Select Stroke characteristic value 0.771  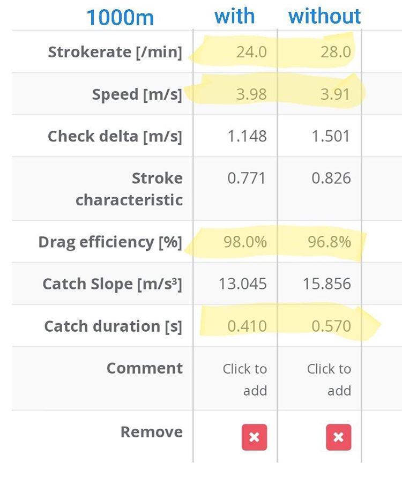[x=247, y=178]
